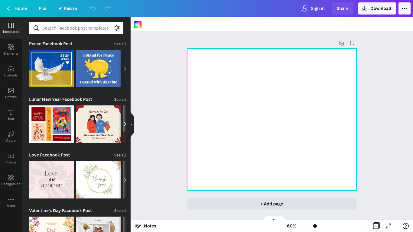Viewport: 413px width, 232px height.
Task: Duplicate the page icon
Action: [x=341, y=43]
